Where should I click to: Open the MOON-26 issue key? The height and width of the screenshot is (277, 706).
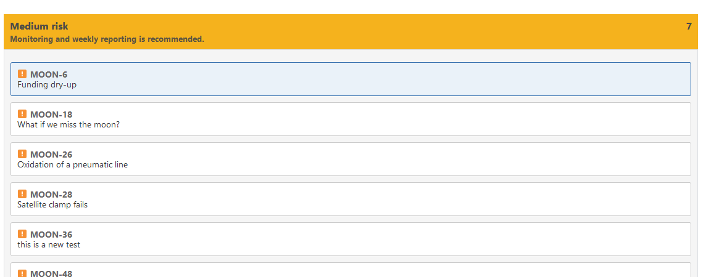51,155
